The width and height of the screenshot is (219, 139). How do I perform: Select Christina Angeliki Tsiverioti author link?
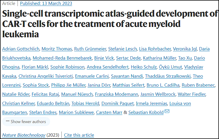[46, 76]
